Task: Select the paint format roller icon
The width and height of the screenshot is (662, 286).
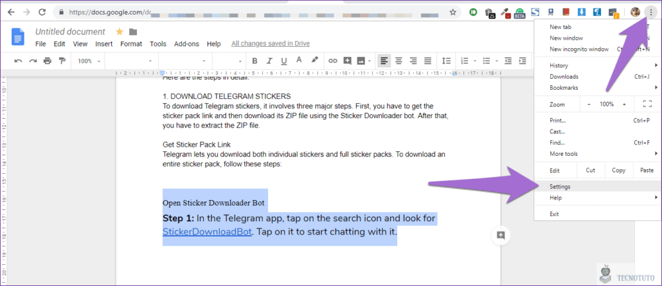Action: (62, 61)
